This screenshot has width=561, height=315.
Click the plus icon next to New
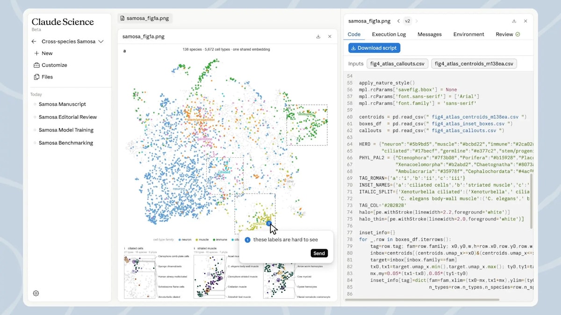(36, 53)
